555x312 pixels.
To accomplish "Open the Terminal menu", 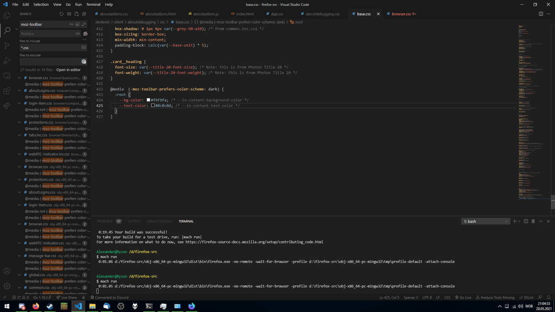I will [x=93, y=4].
